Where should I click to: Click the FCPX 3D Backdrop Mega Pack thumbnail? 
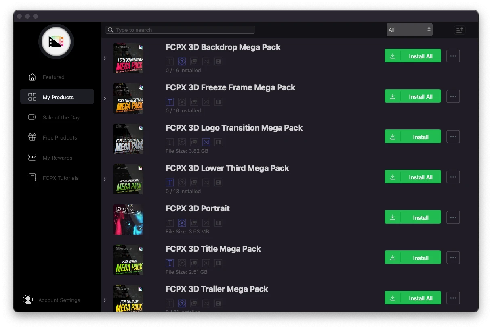point(128,58)
